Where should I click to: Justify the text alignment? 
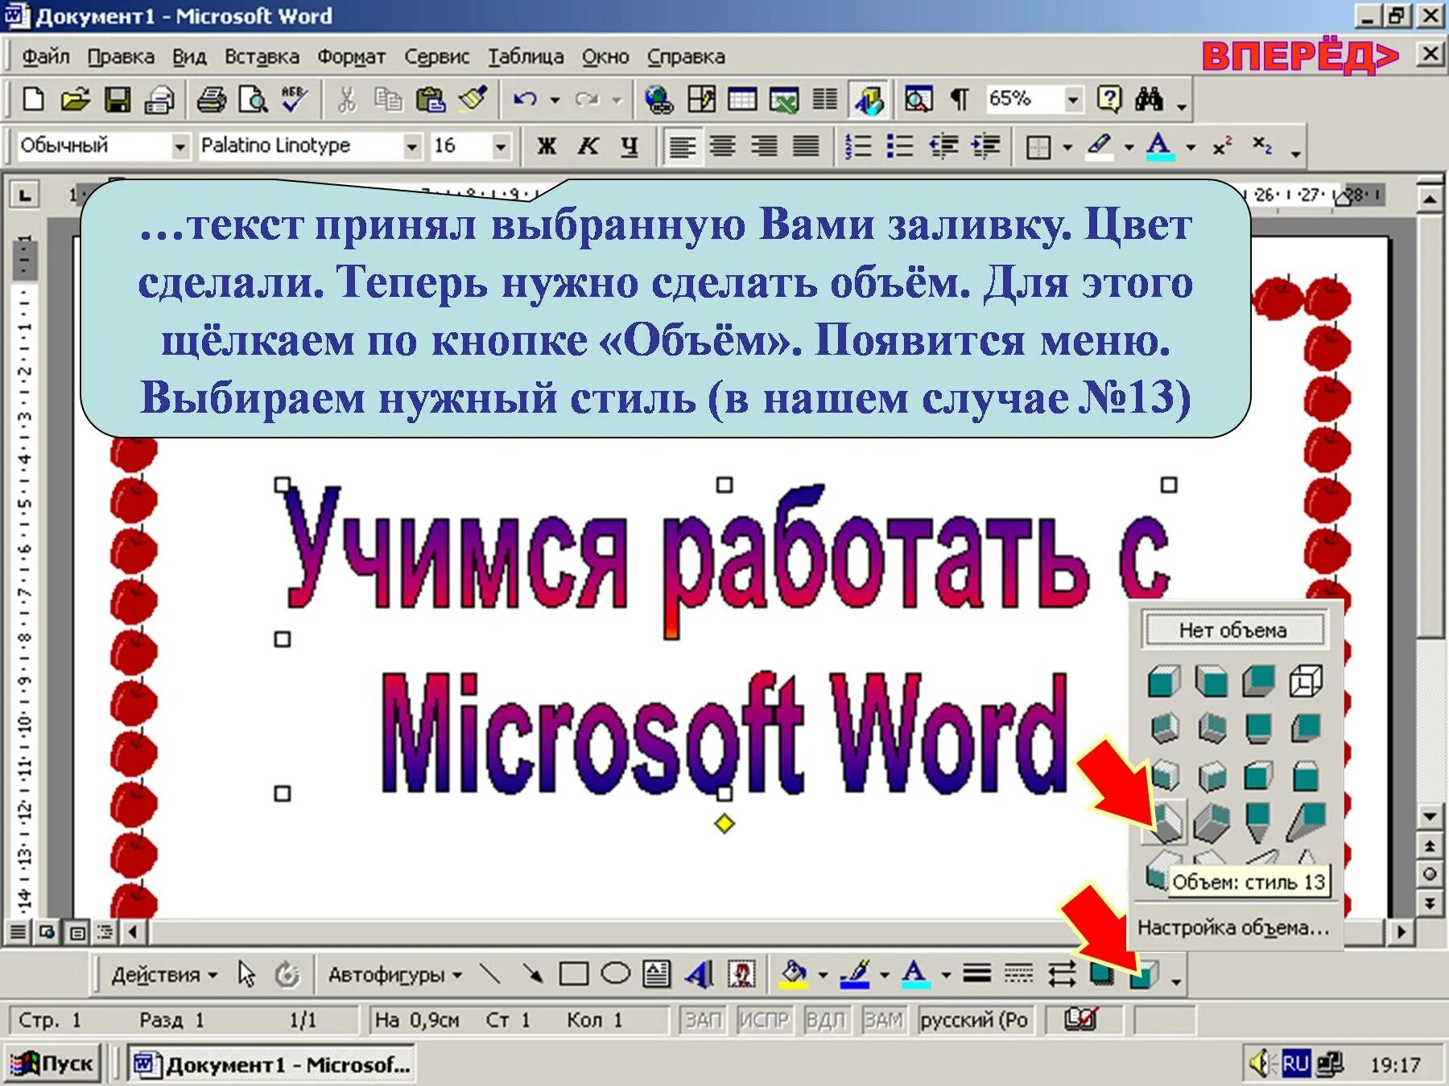coord(806,146)
